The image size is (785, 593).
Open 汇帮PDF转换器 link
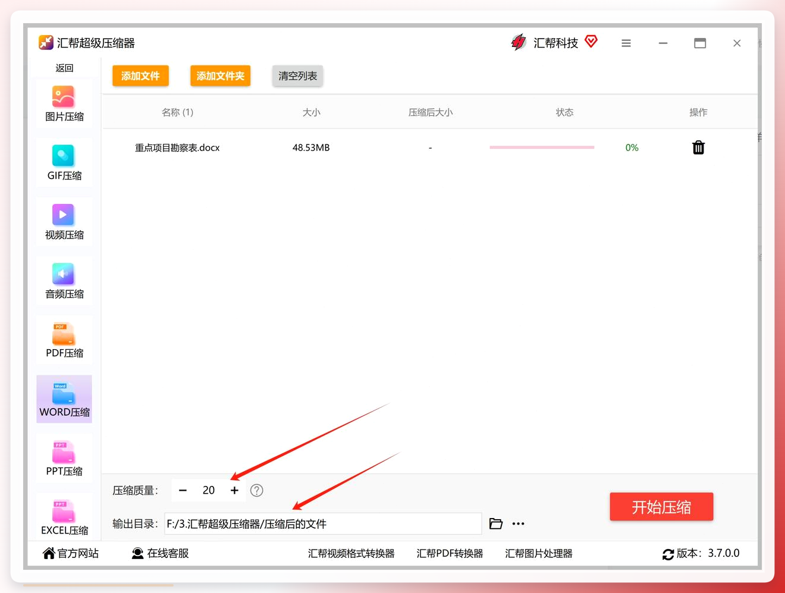450,553
